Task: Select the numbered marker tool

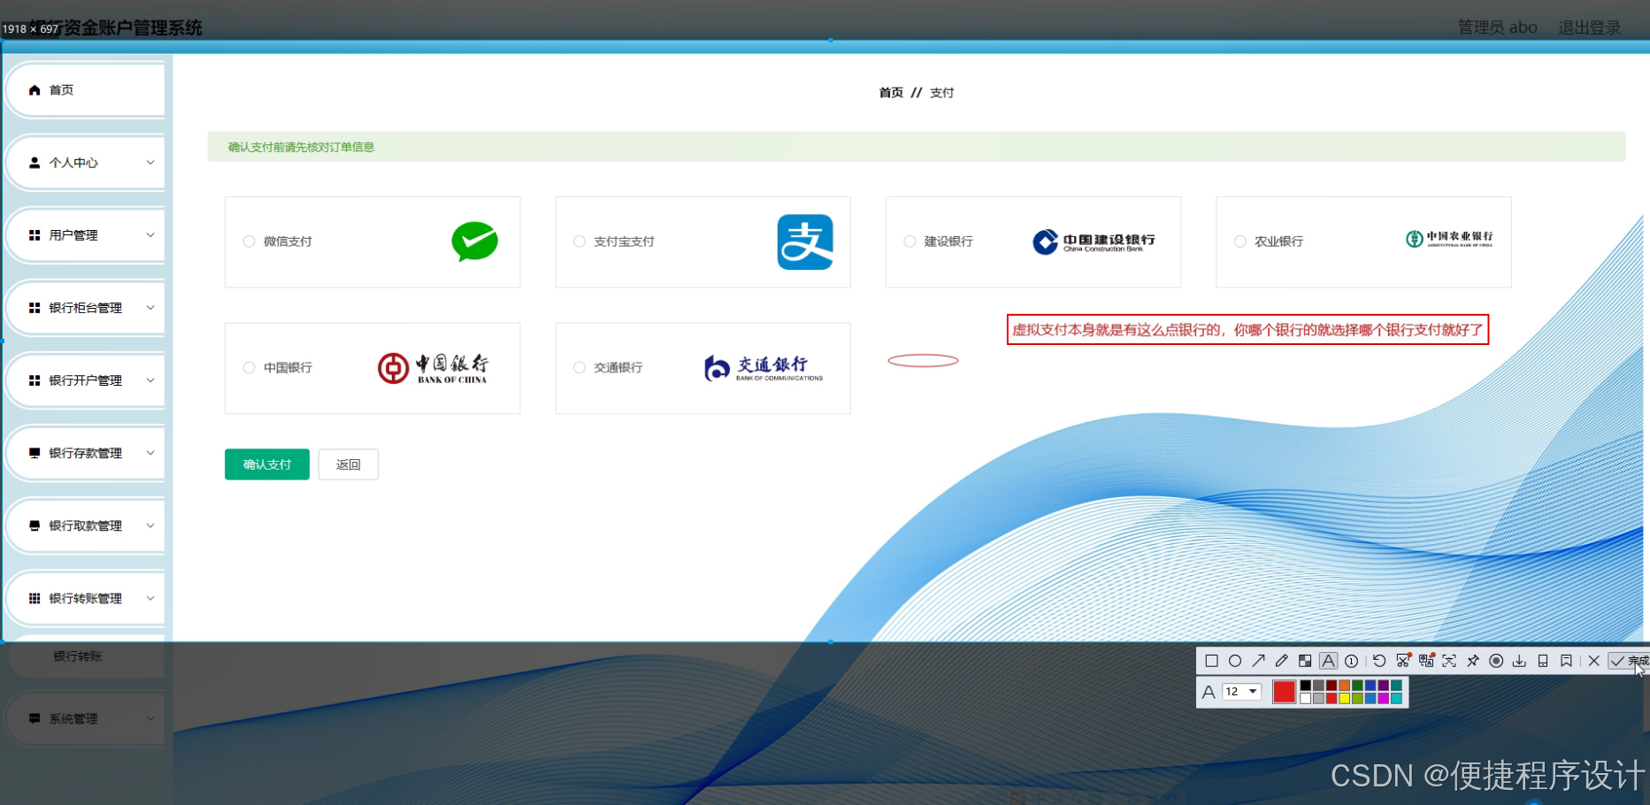Action: [x=1351, y=661]
